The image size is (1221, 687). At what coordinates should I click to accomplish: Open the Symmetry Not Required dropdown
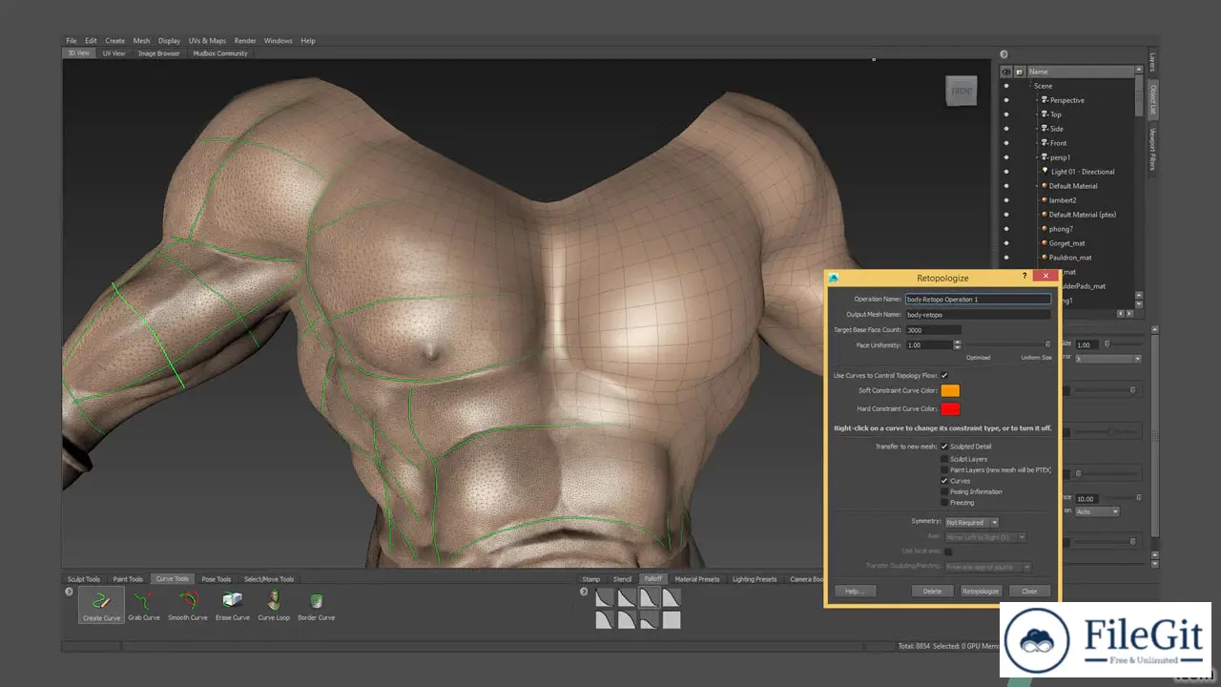pyautogui.click(x=971, y=522)
